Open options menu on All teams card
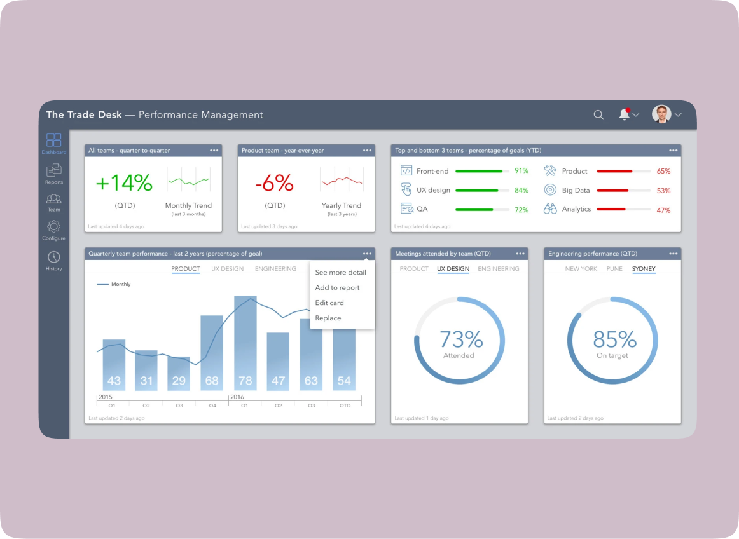Image resolution: width=739 pixels, height=539 pixels. pos(214,151)
